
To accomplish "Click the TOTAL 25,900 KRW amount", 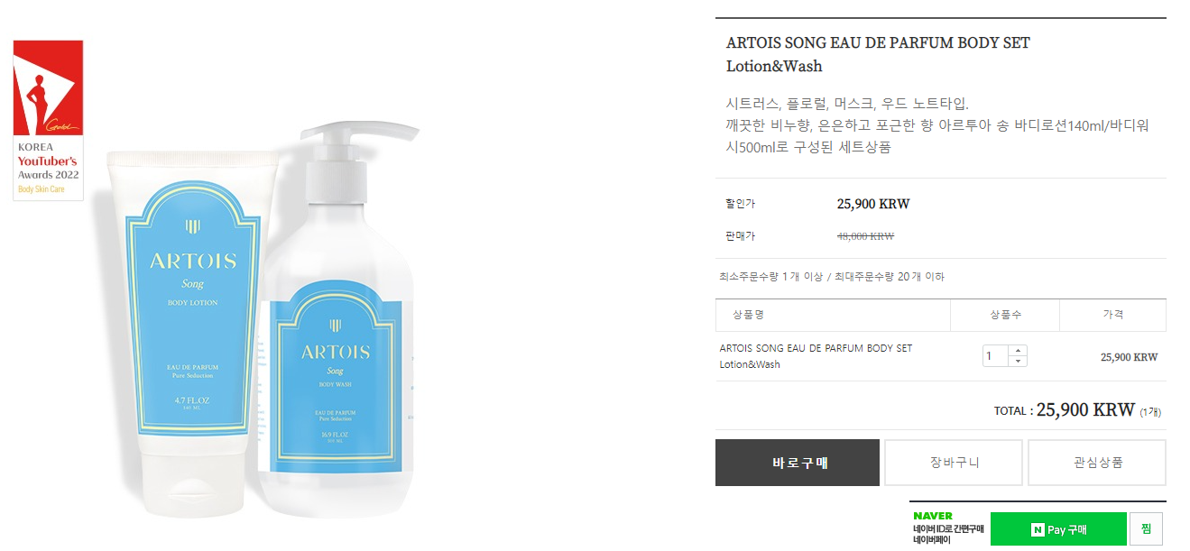I will (x=1085, y=409).
